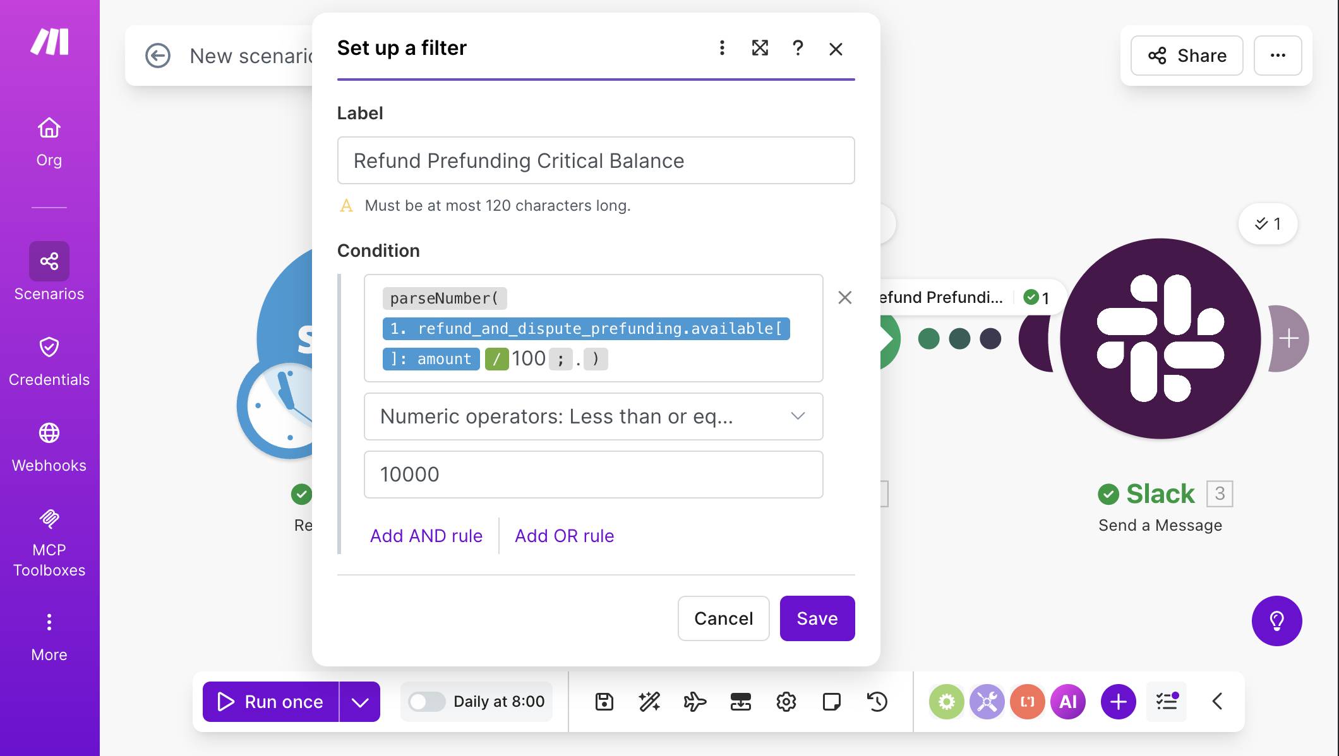Edit the 10000 threshold value field
This screenshot has height=756, width=1339.
593,475
